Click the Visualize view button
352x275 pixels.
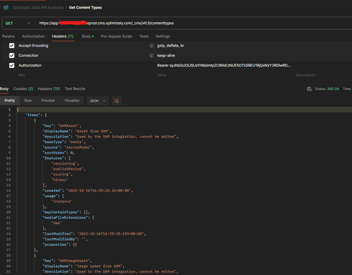click(x=72, y=101)
